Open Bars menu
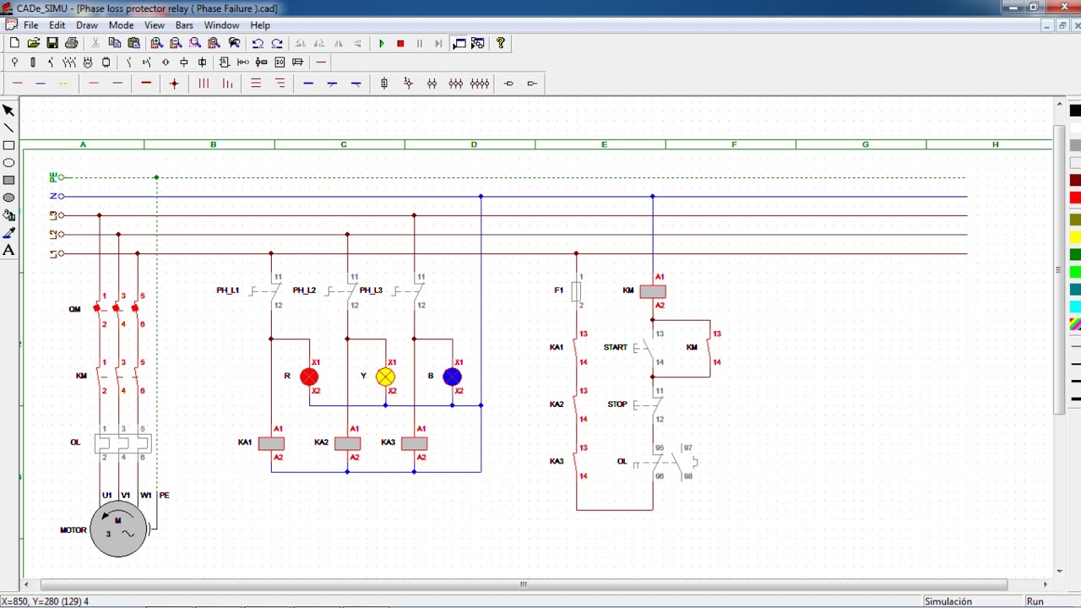 tap(184, 25)
